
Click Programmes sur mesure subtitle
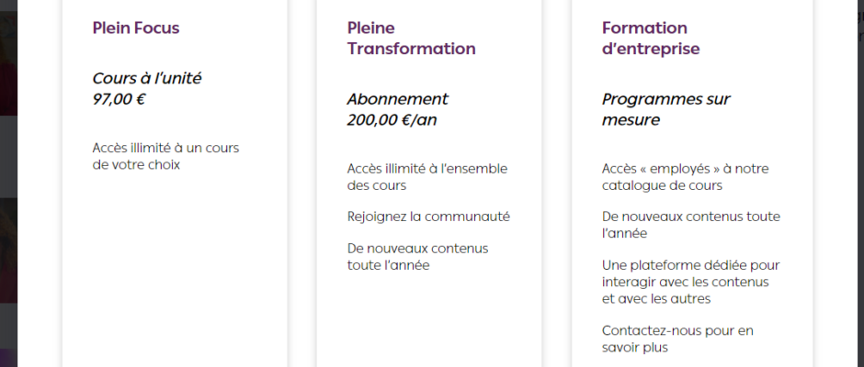[665, 109]
